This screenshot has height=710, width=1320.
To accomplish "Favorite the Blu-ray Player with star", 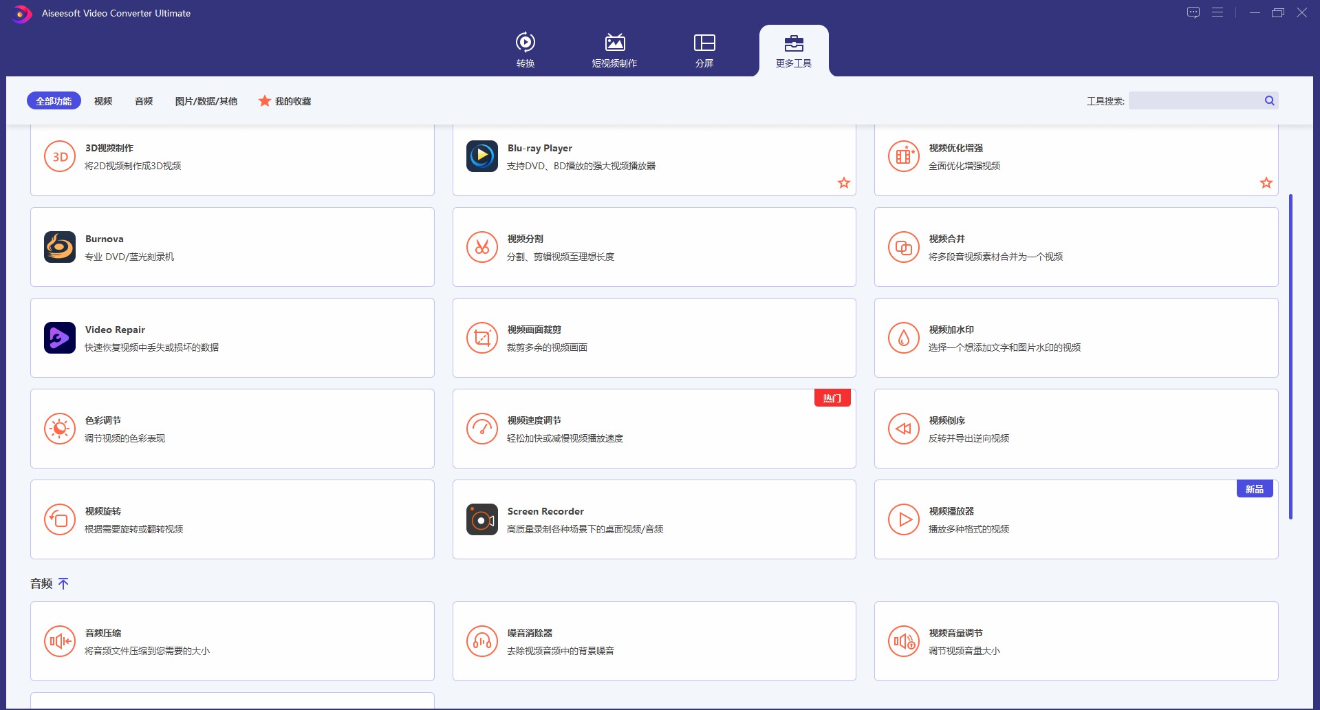I will (844, 182).
